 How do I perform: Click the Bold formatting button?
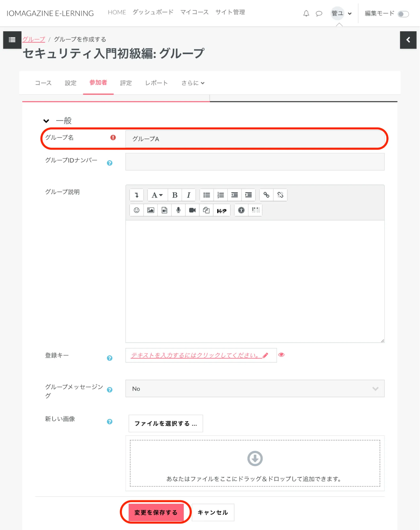(175, 195)
